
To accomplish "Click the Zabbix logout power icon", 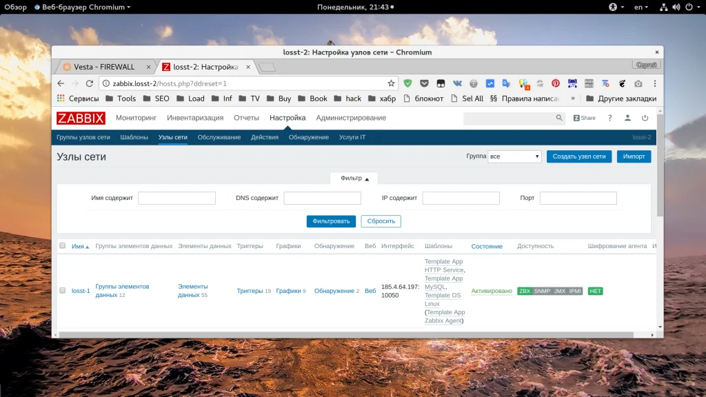I will (645, 118).
